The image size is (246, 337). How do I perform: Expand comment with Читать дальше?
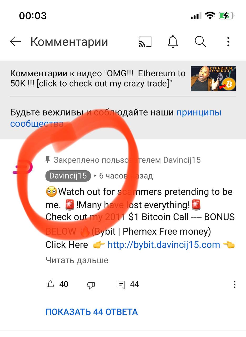[77, 260]
